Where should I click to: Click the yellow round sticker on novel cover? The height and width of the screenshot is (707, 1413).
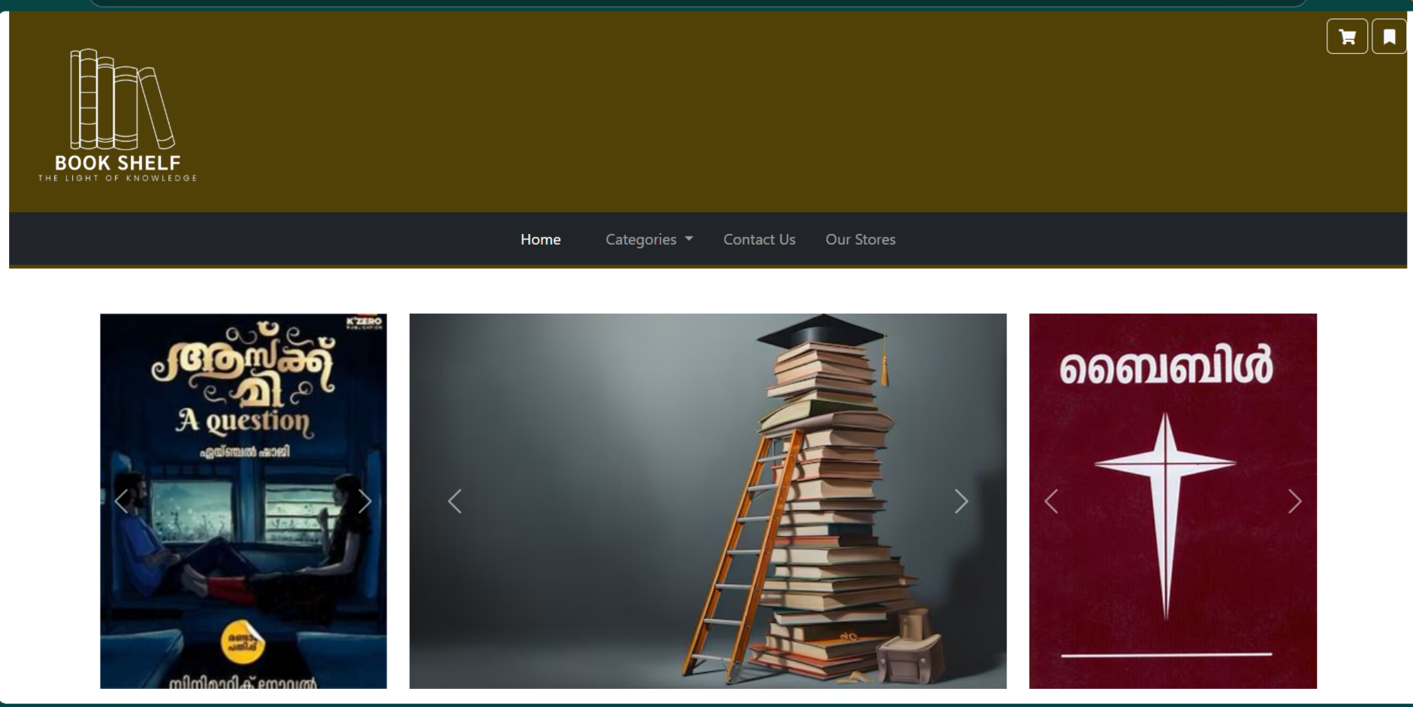[243, 642]
